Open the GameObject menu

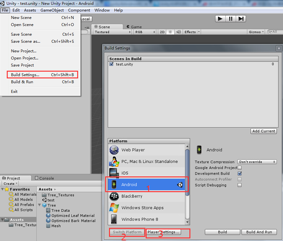[x=52, y=10]
